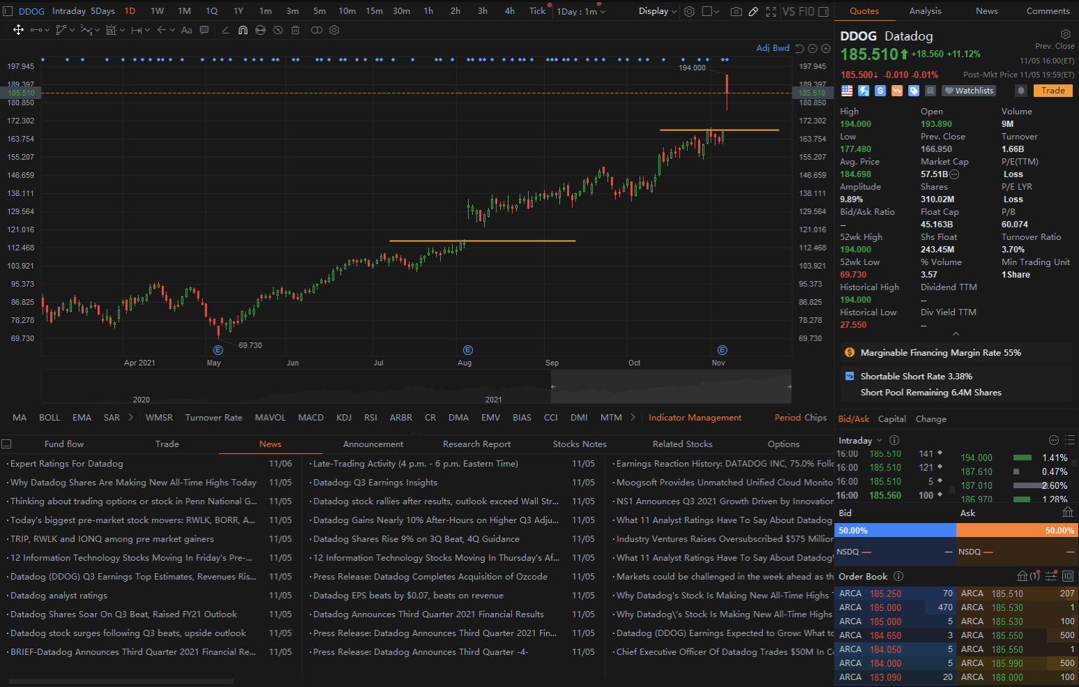Toggle the right side panel layout icon
The image size is (1079, 687).
(x=824, y=11)
